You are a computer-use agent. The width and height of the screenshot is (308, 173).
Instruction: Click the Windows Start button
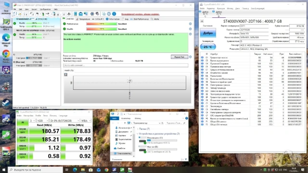[3, 170]
